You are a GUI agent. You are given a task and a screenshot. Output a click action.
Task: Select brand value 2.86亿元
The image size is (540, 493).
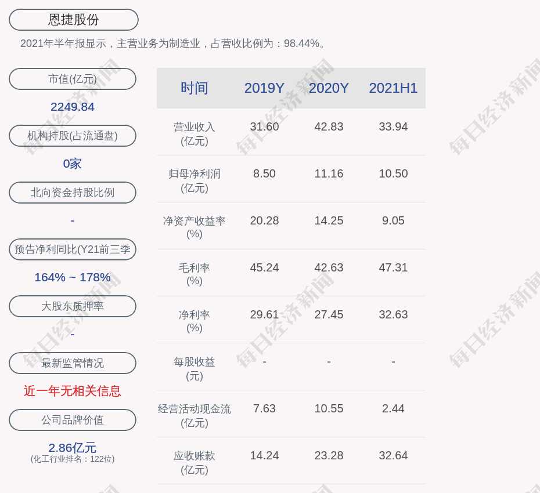[x=73, y=448]
